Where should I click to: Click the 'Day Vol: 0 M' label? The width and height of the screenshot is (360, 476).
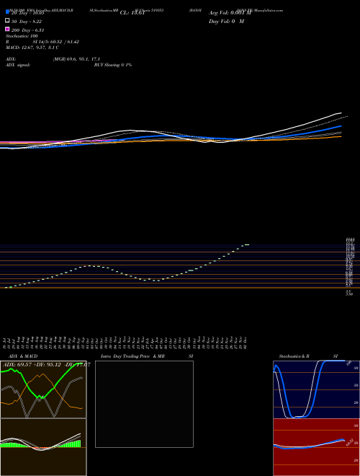(x=226, y=22)
